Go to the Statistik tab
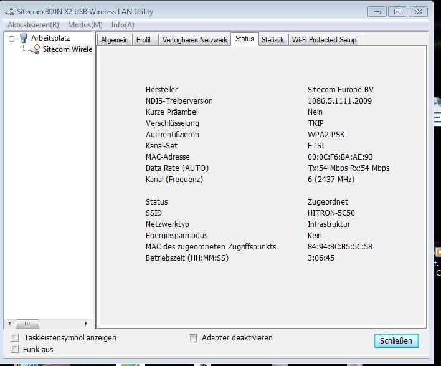441x366 pixels. click(273, 40)
